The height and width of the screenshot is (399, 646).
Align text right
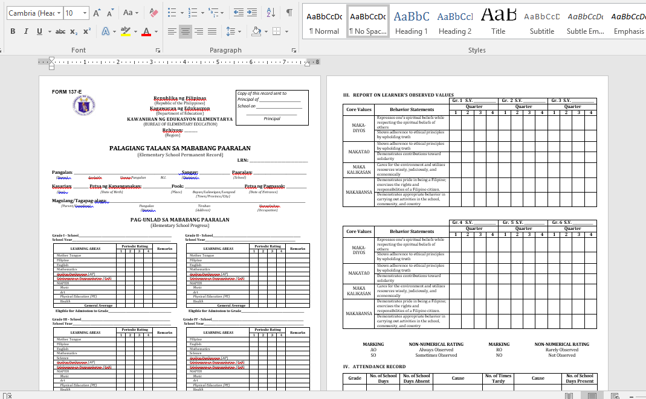pyautogui.click(x=199, y=31)
